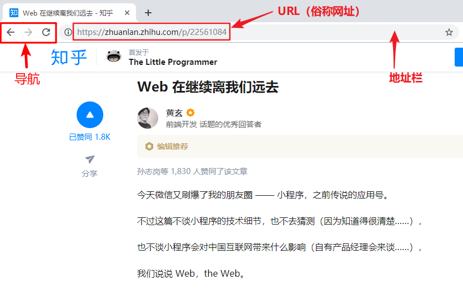View site information icon in address bar
Image resolution: width=463 pixels, height=290 pixels.
coord(68,32)
